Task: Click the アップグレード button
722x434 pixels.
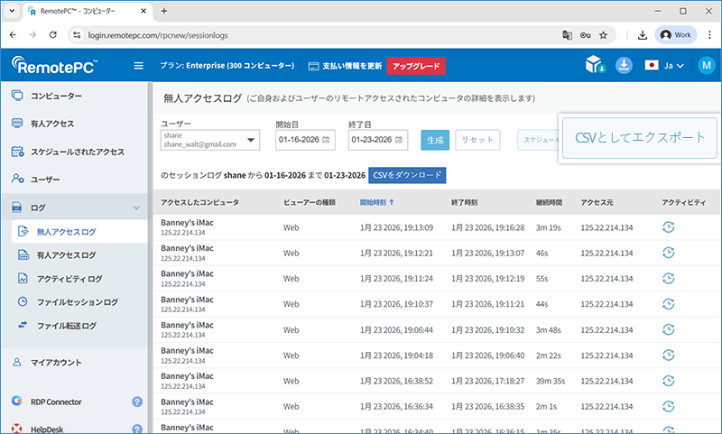Action: click(416, 66)
